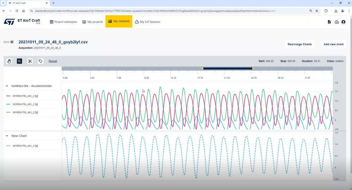The width and height of the screenshot is (352, 190).
Task: Select the pan hand tool
Action: coord(9,61)
